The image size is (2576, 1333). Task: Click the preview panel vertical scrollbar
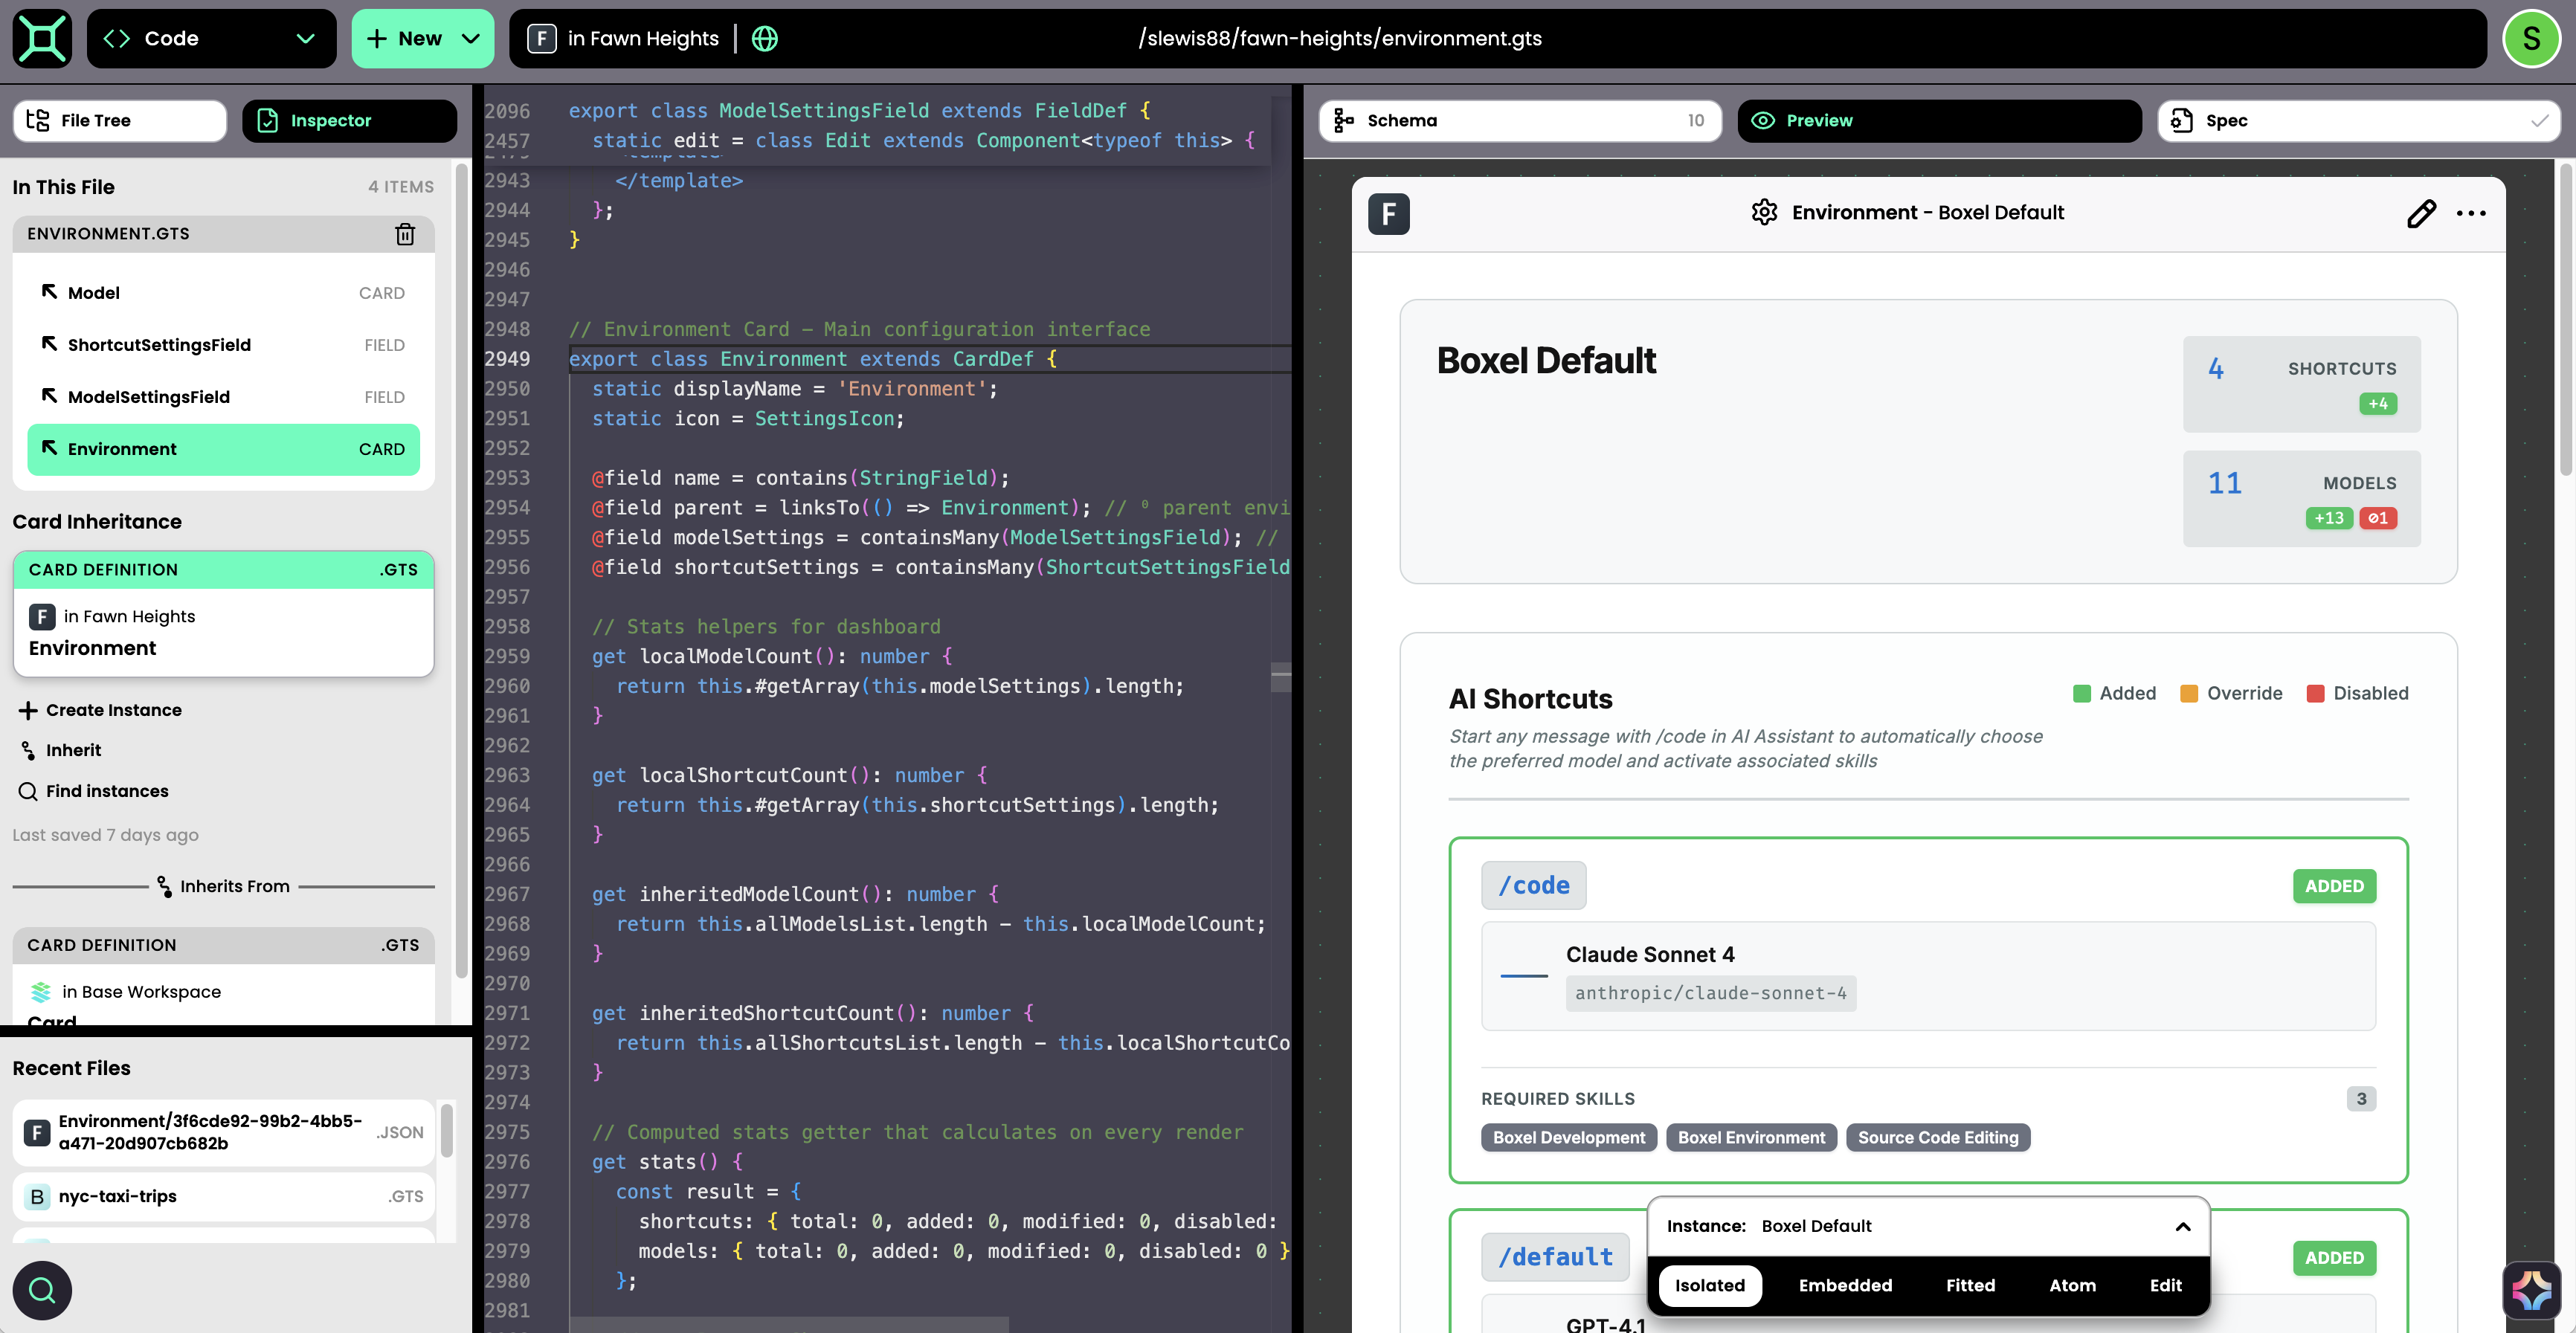[2565, 320]
